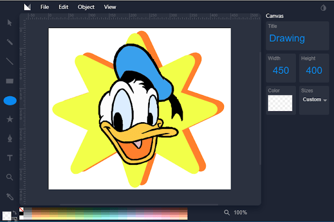Choose the no-color red slash swatch
The height and width of the screenshot is (222, 334).
[x=21, y=210]
